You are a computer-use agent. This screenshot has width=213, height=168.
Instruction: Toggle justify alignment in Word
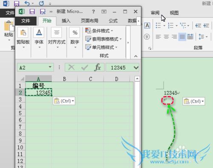[x=182, y=37]
